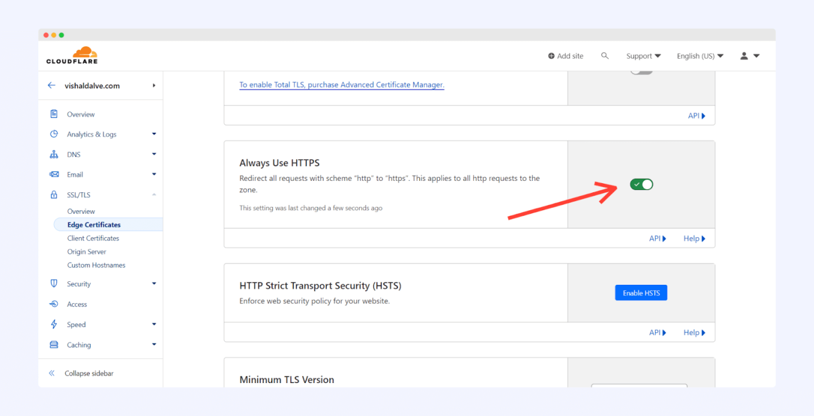Toggle the setting above Total TLS message
814x416 pixels.
641,70
